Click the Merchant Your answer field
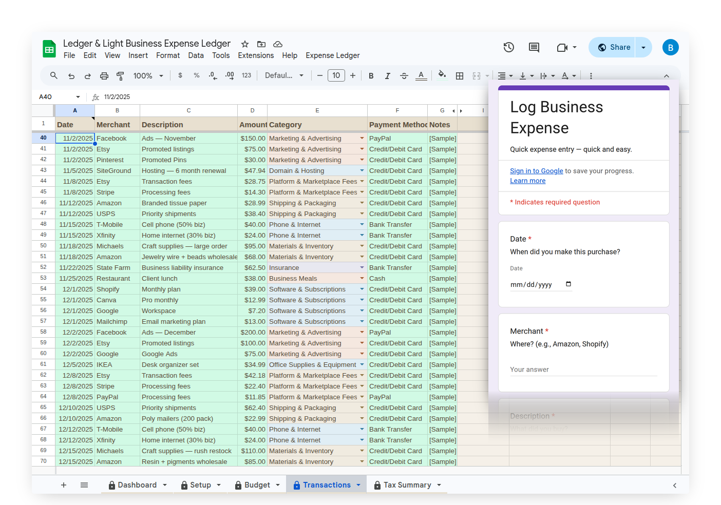The image size is (721, 505). coord(583,370)
